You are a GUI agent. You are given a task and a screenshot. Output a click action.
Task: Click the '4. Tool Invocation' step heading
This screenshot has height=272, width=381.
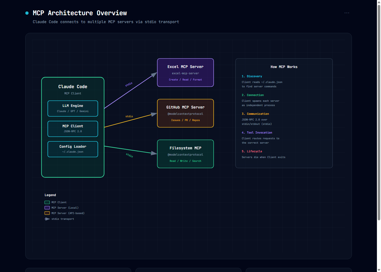tap(257, 133)
